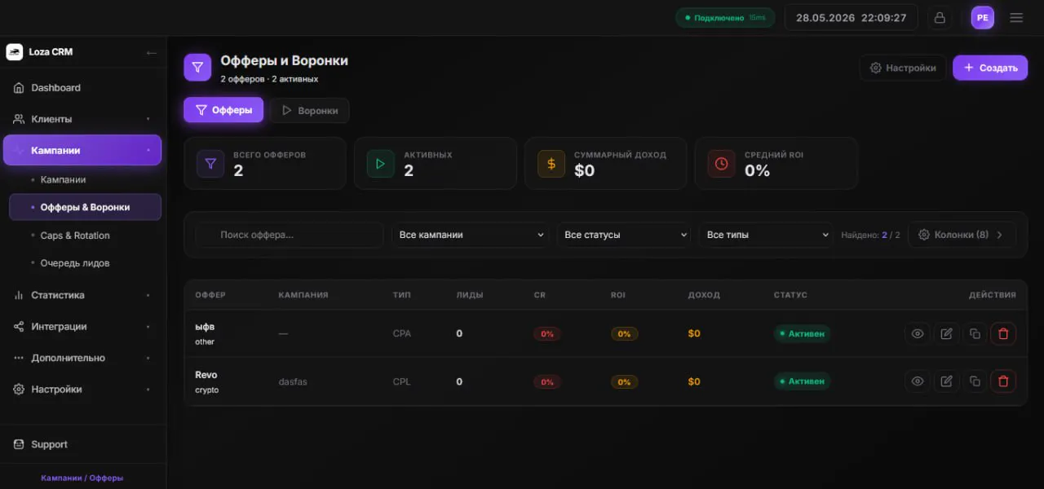Screen dimensions: 1044x489
Task: Delete the ыфв offer with the trash icon
Action: (x=1003, y=333)
